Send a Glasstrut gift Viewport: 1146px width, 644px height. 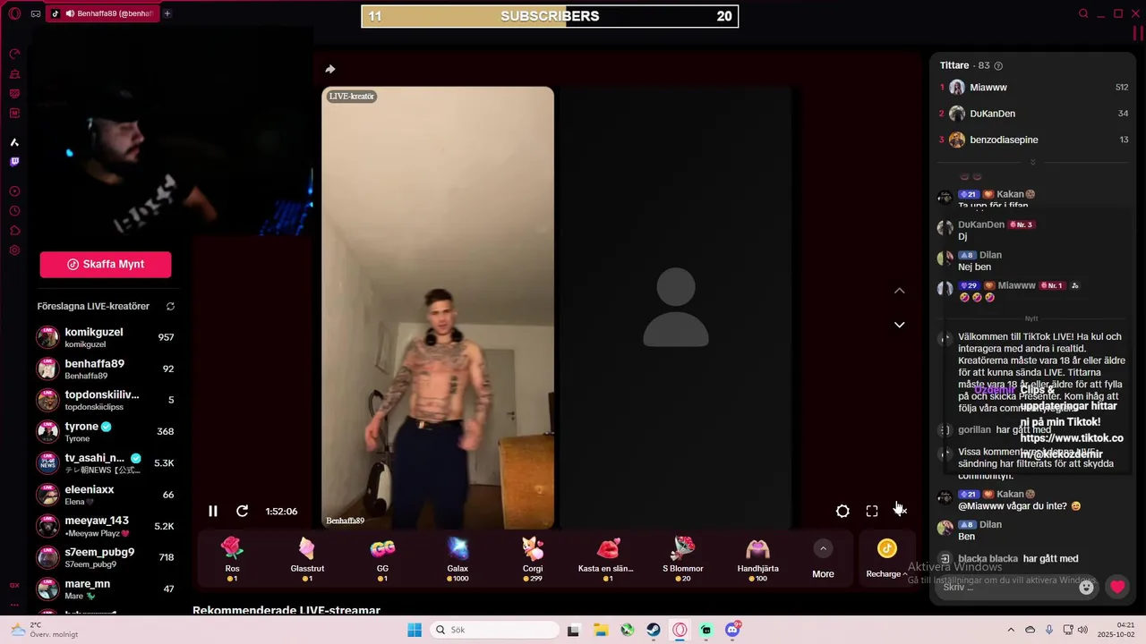tap(307, 560)
